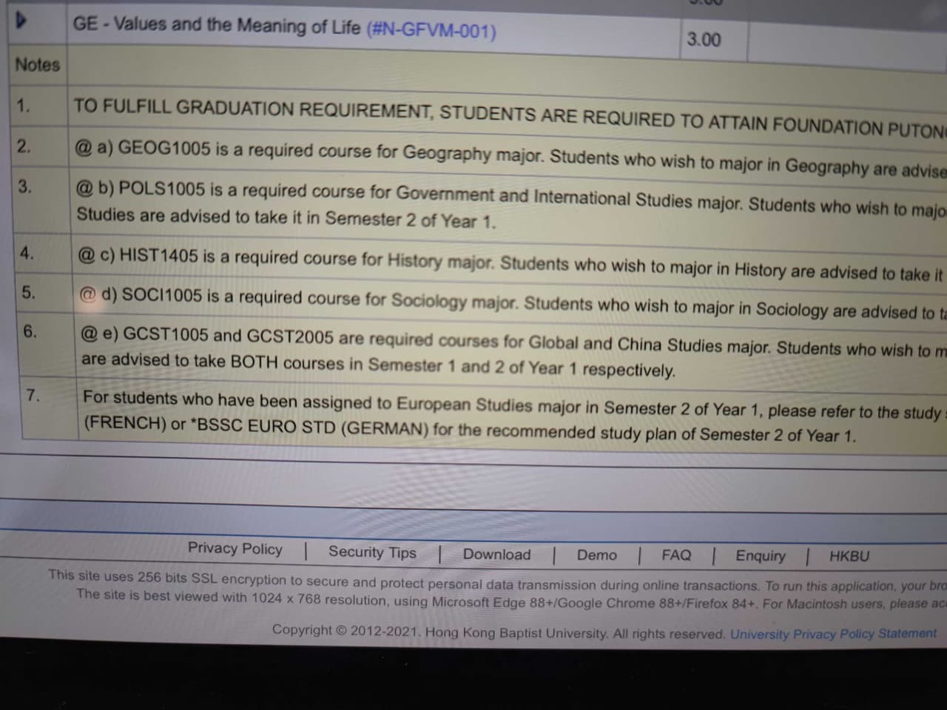Open the Privacy Policy footer link
This screenshot has height=710, width=947.
(x=235, y=548)
